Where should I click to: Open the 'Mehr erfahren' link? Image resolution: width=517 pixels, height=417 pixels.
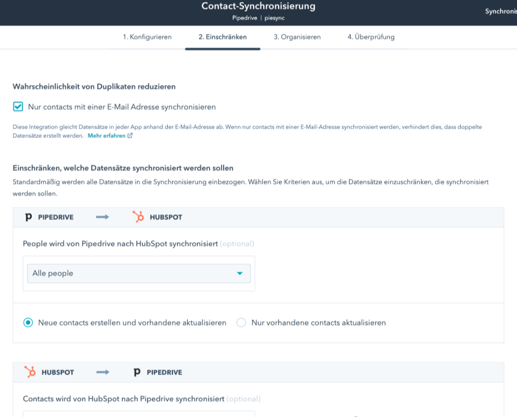click(x=107, y=136)
